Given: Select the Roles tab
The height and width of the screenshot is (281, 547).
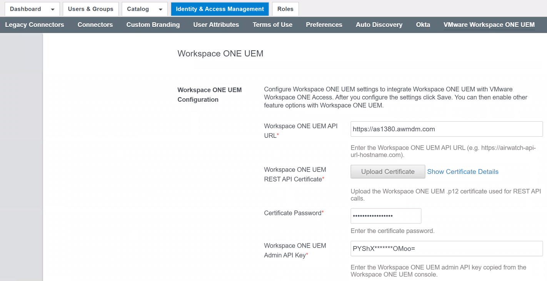Looking at the screenshot, I should pos(285,8).
